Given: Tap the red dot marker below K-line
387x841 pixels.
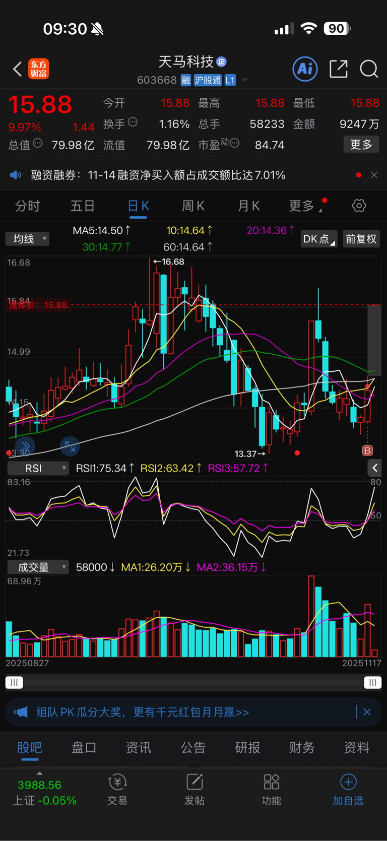Looking at the screenshot, I should (x=297, y=453).
